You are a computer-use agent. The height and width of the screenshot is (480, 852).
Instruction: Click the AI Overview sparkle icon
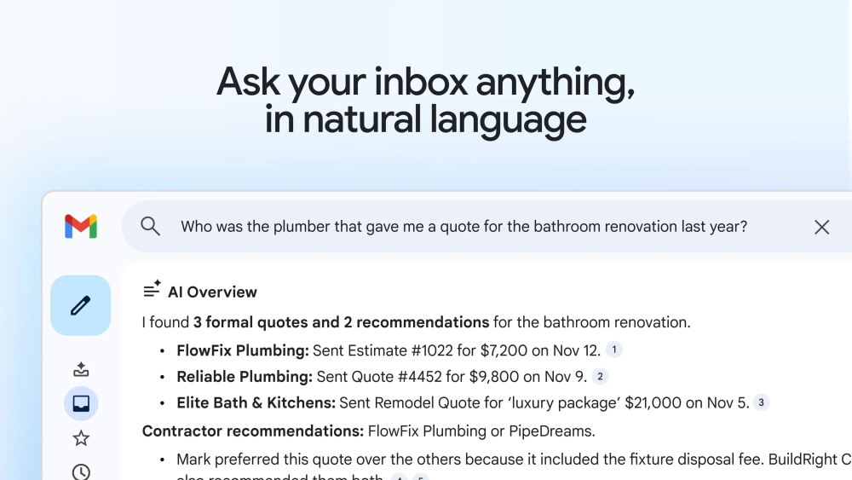click(x=153, y=290)
